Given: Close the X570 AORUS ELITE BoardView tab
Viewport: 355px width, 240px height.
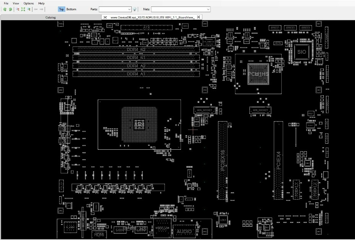Looking at the screenshot, I should point(198,17).
